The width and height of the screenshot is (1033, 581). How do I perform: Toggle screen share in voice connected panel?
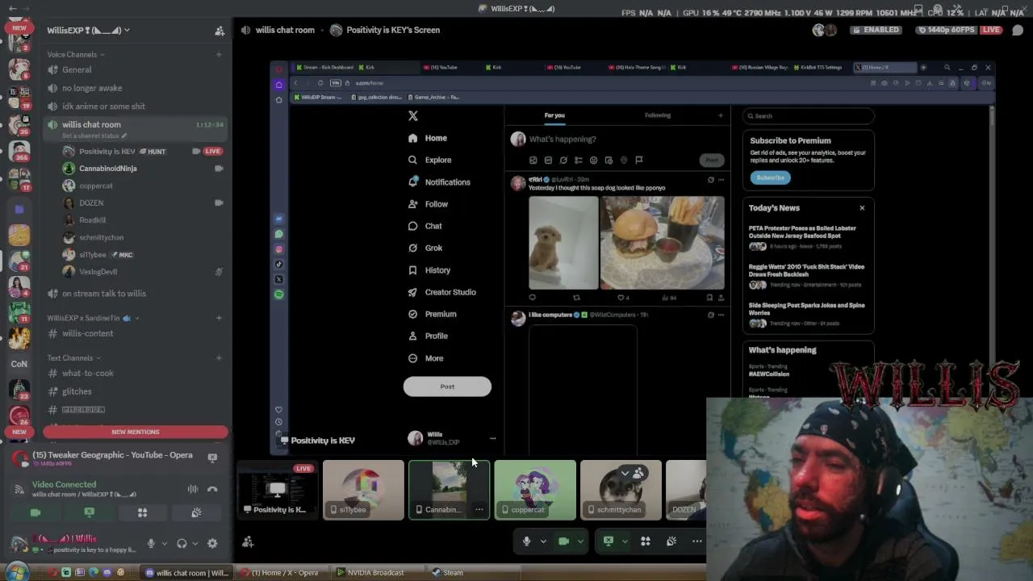[x=89, y=512]
